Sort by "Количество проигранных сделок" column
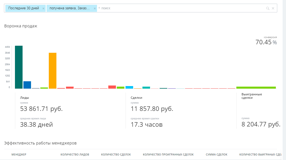Screen dimensions: 286x160 point(168,155)
